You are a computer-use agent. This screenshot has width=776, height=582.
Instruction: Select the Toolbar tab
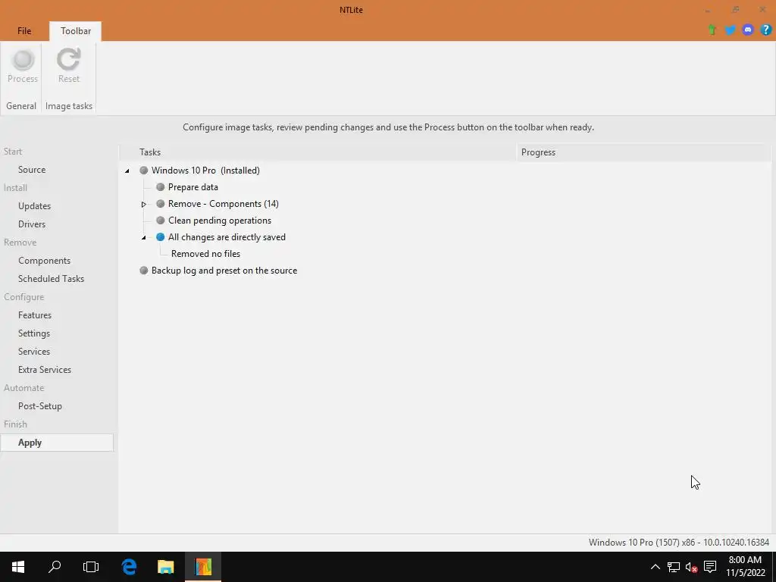pos(76,30)
